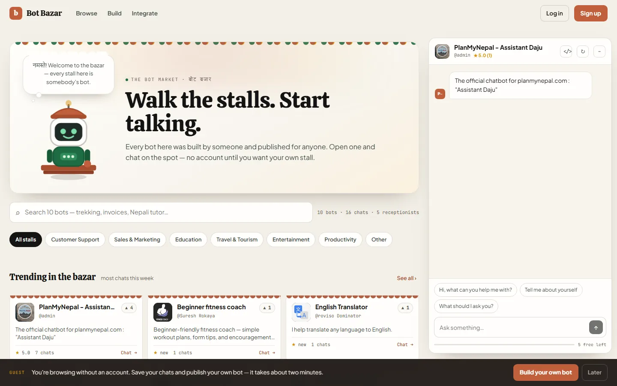Focus the Ask something chat input
Viewport: 617px width, 386px height.
point(512,328)
